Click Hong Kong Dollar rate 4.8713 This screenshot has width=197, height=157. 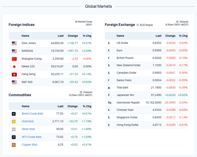pos(157,125)
